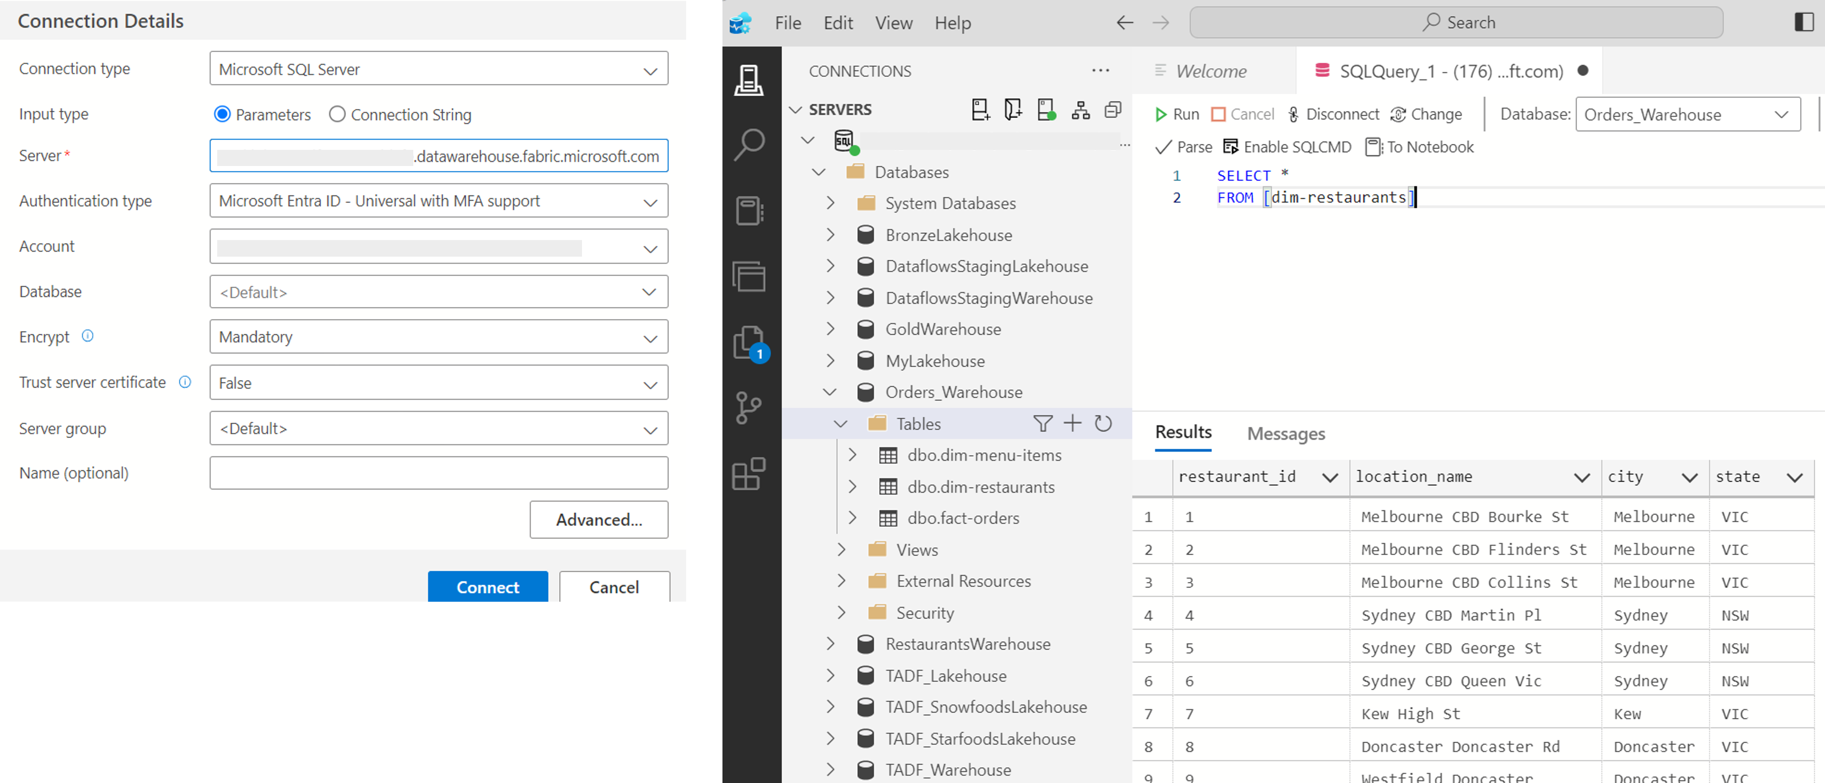Convert the query To Notebook
The image size is (1825, 783).
click(1419, 147)
